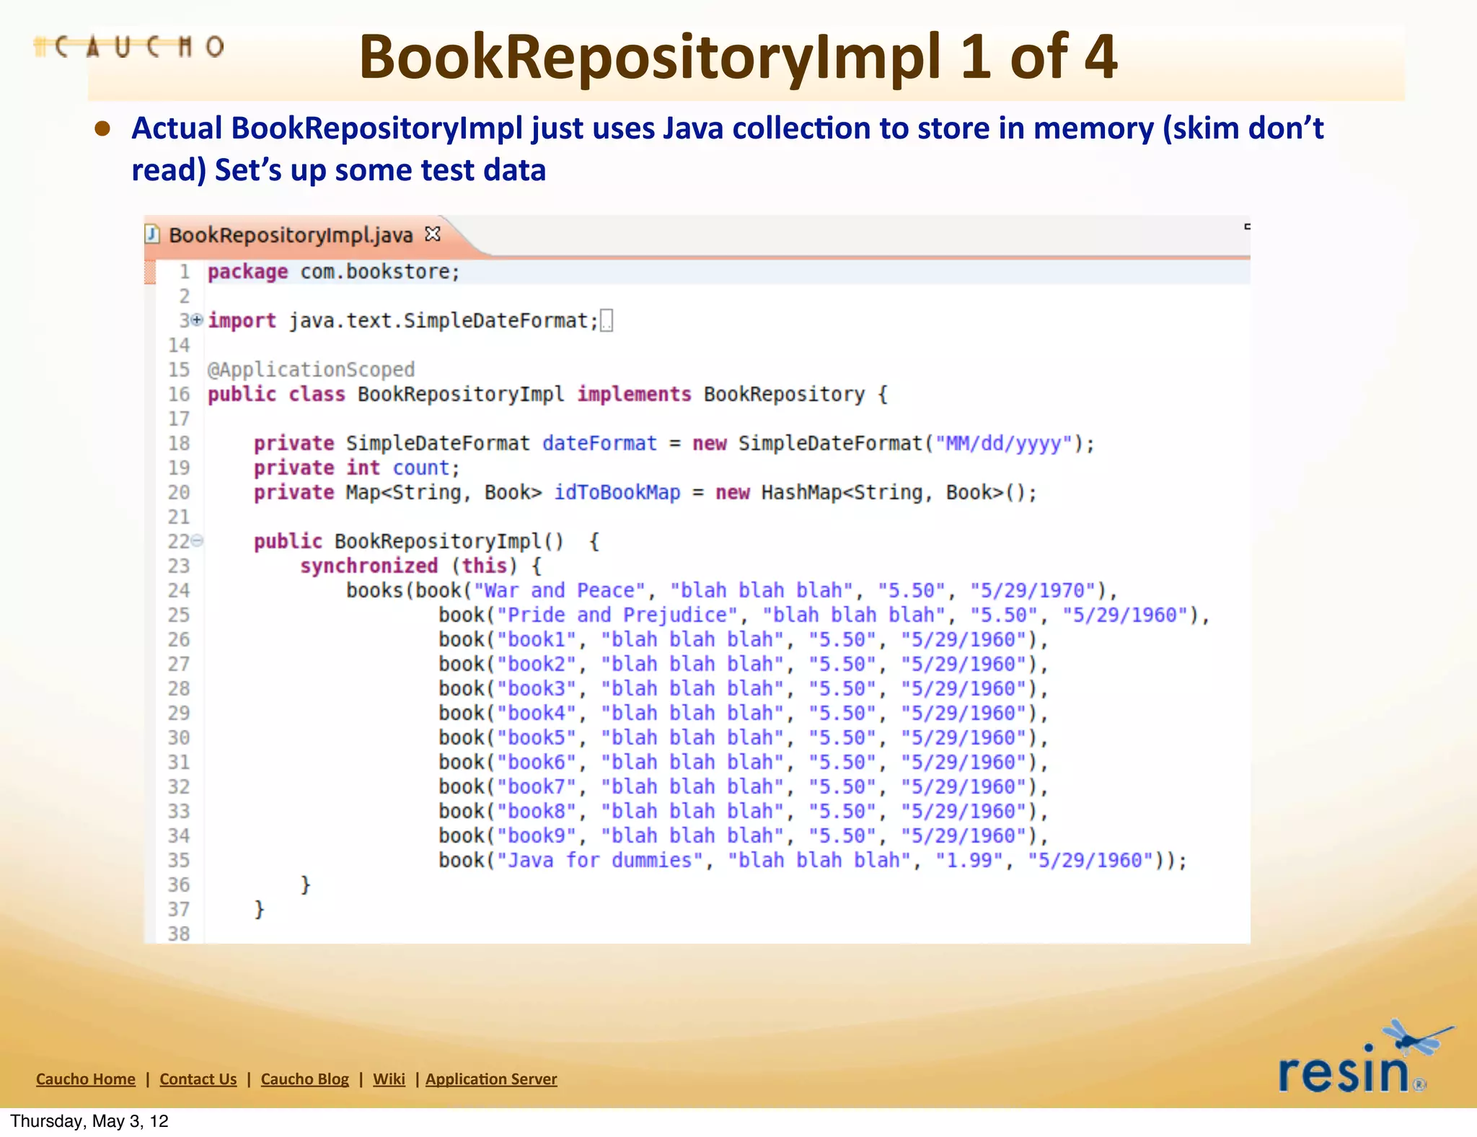The image size is (1477, 1137).
Task: Collapse the BookRepositoryImpl constructor on line 22
Action: pos(197,540)
